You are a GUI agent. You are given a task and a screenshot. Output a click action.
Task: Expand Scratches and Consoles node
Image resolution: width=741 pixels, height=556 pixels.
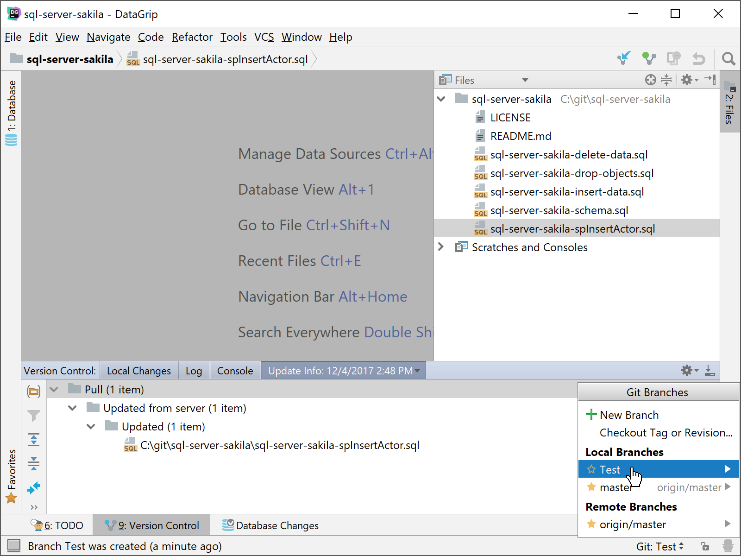tap(441, 247)
